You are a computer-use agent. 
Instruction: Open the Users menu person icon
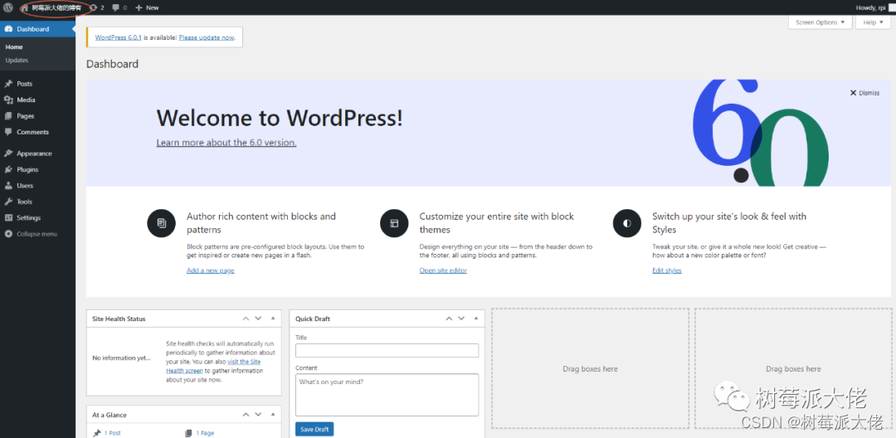coord(8,185)
